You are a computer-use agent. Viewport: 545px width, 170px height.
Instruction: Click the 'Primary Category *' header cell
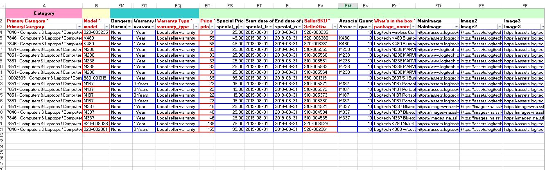point(44,21)
